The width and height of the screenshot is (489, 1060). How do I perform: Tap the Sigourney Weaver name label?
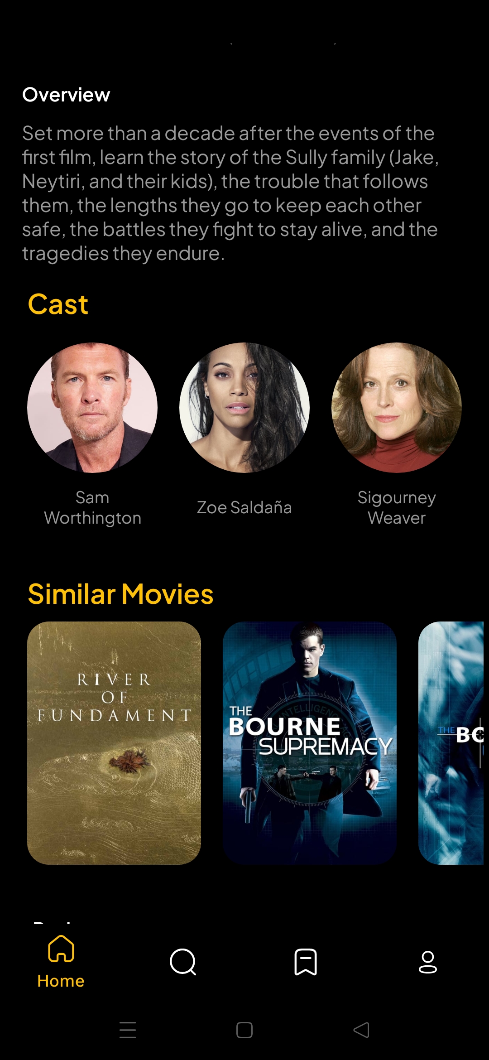coord(397,508)
